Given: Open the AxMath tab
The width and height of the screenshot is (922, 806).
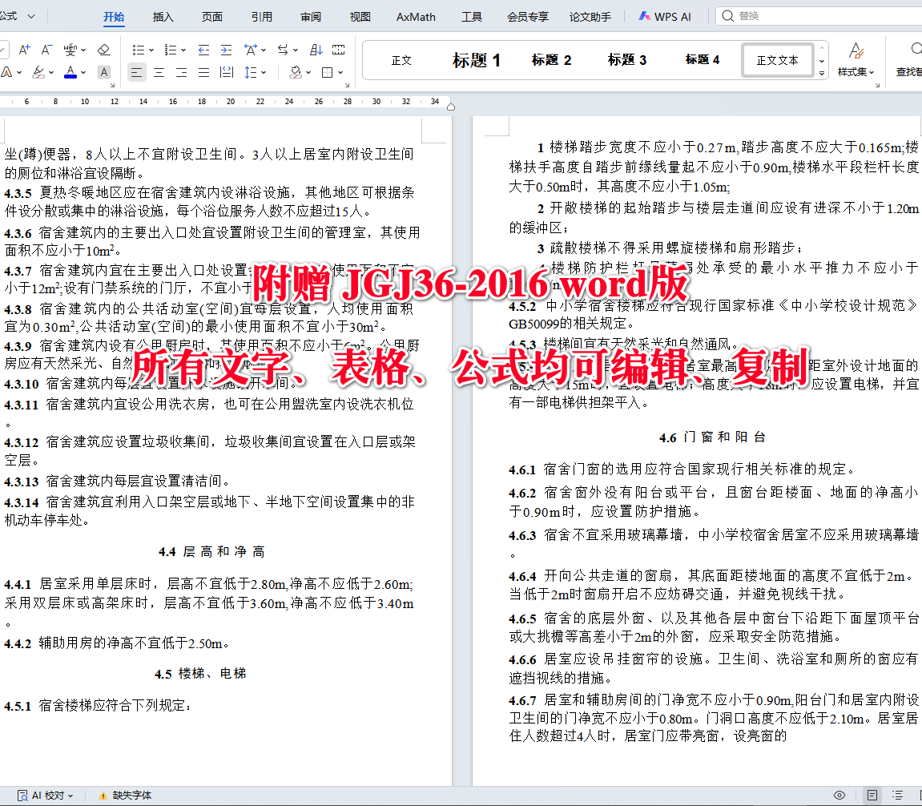Looking at the screenshot, I should [416, 17].
